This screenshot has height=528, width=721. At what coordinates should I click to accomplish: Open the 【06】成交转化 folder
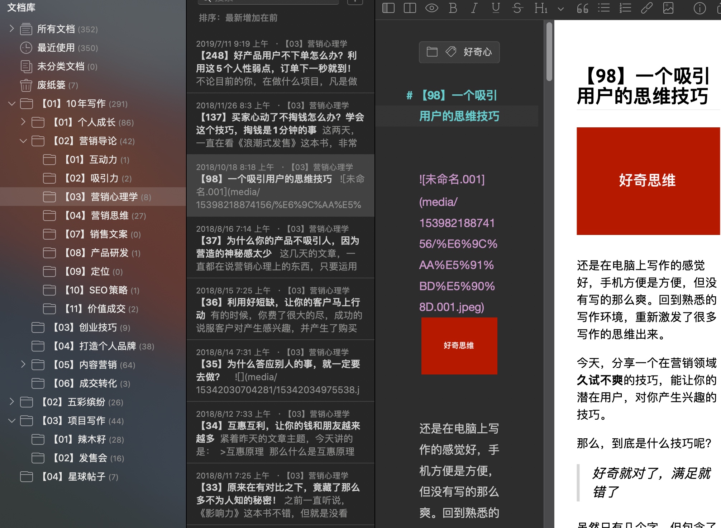point(93,383)
